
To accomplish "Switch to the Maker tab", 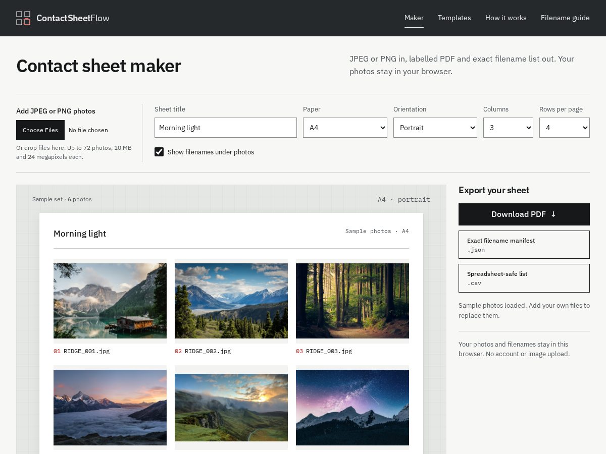I will (x=414, y=18).
